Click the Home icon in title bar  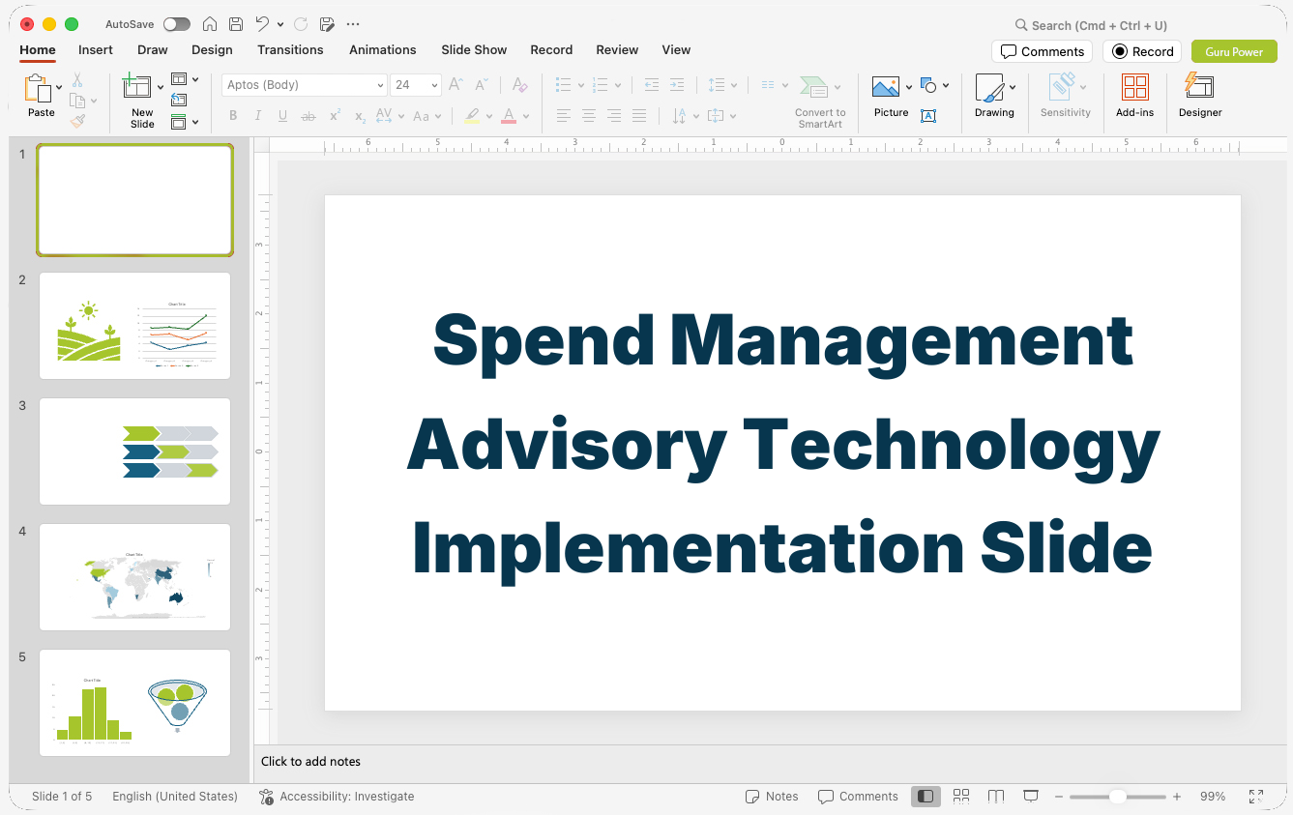[x=210, y=24]
